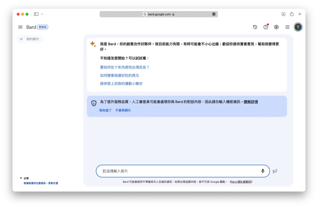The image size is (318, 208).
Task: Toggle the Safari sidebar icon
Action: pos(36,14)
